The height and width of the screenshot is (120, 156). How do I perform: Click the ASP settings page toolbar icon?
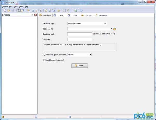33,10
